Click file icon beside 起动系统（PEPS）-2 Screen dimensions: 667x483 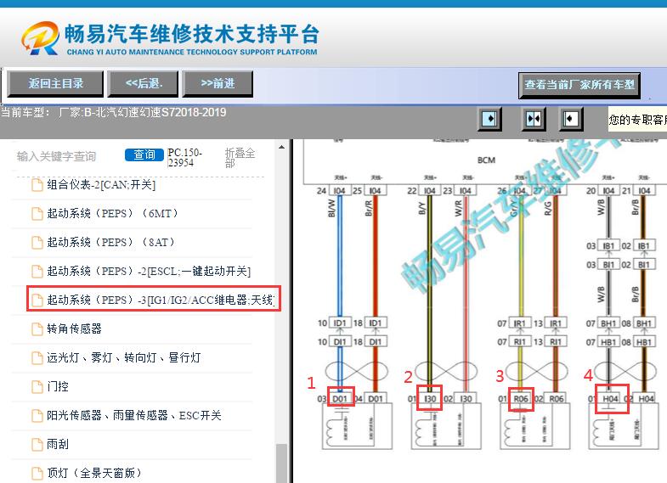click(x=37, y=272)
